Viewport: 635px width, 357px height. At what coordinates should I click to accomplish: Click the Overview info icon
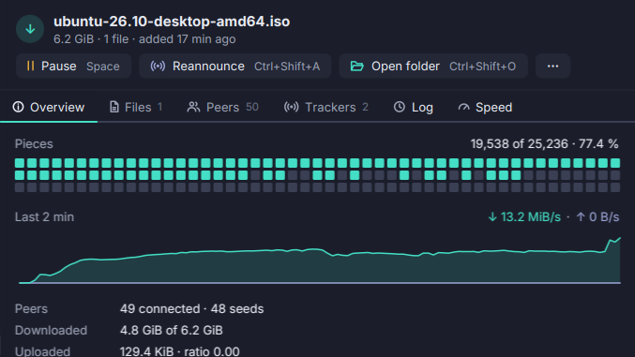coord(18,107)
